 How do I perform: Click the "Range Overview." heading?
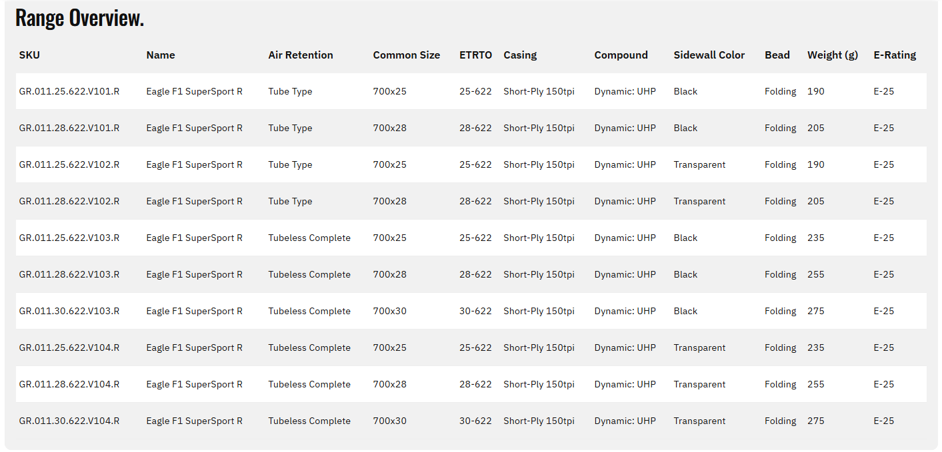(79, 19)
